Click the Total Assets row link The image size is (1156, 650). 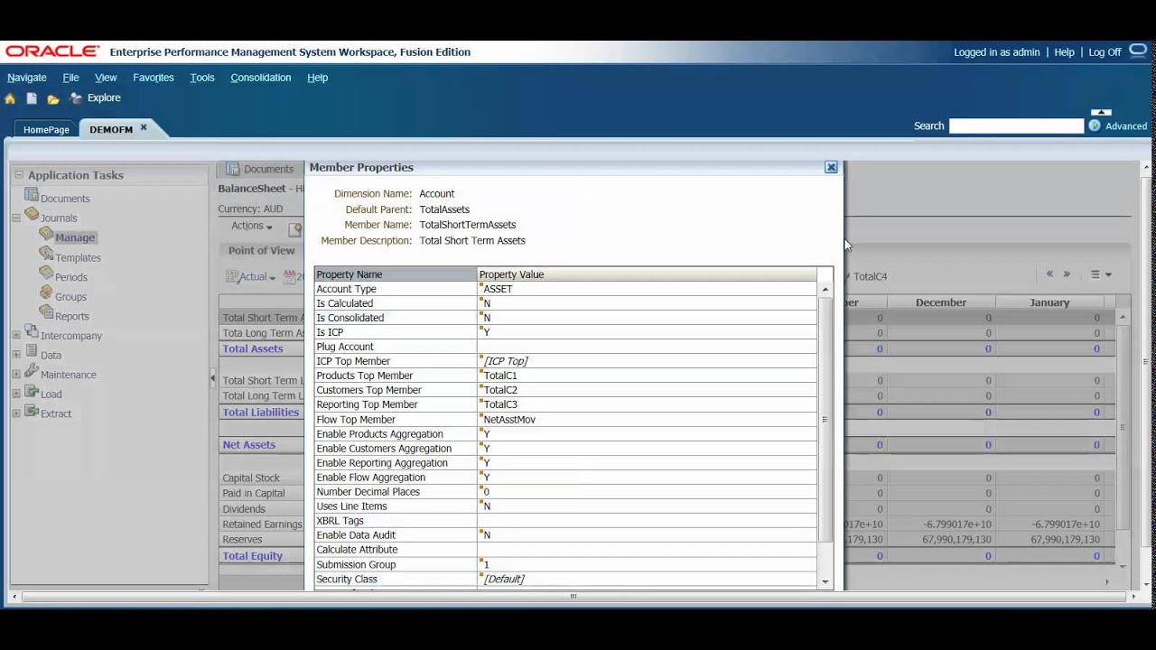pyautogui.click(x=253, y=348)
